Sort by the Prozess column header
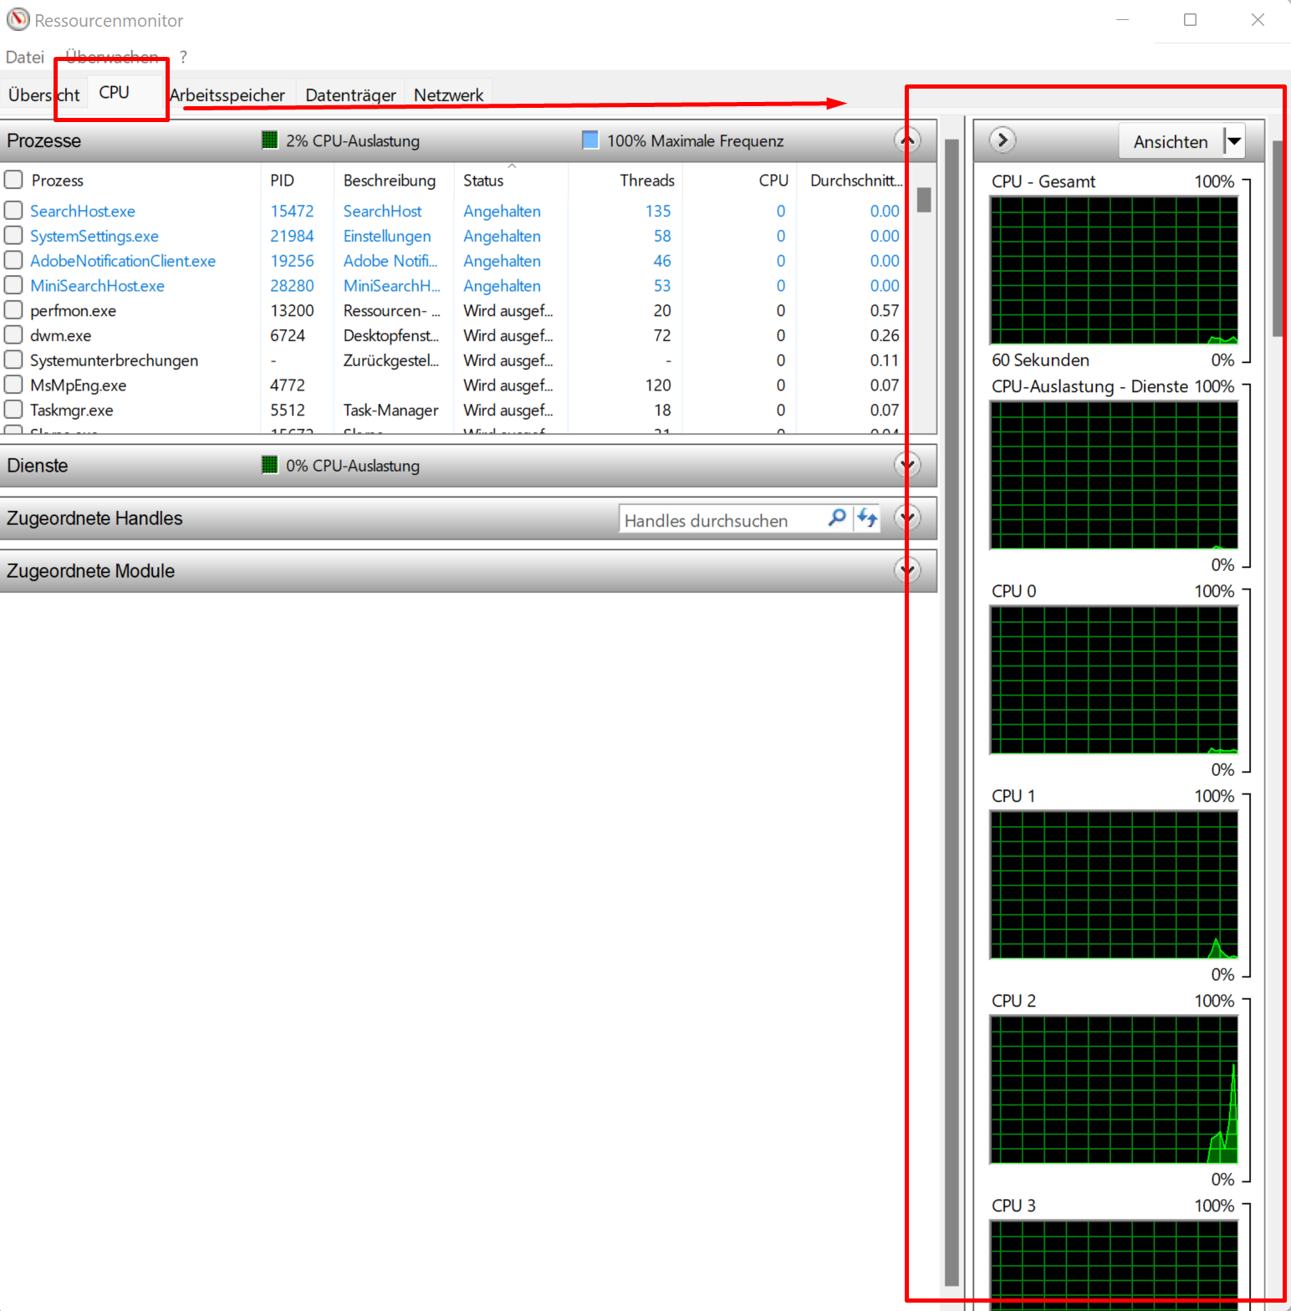1291x1311 pixels. pyautogui.click(x=142, y=180)
